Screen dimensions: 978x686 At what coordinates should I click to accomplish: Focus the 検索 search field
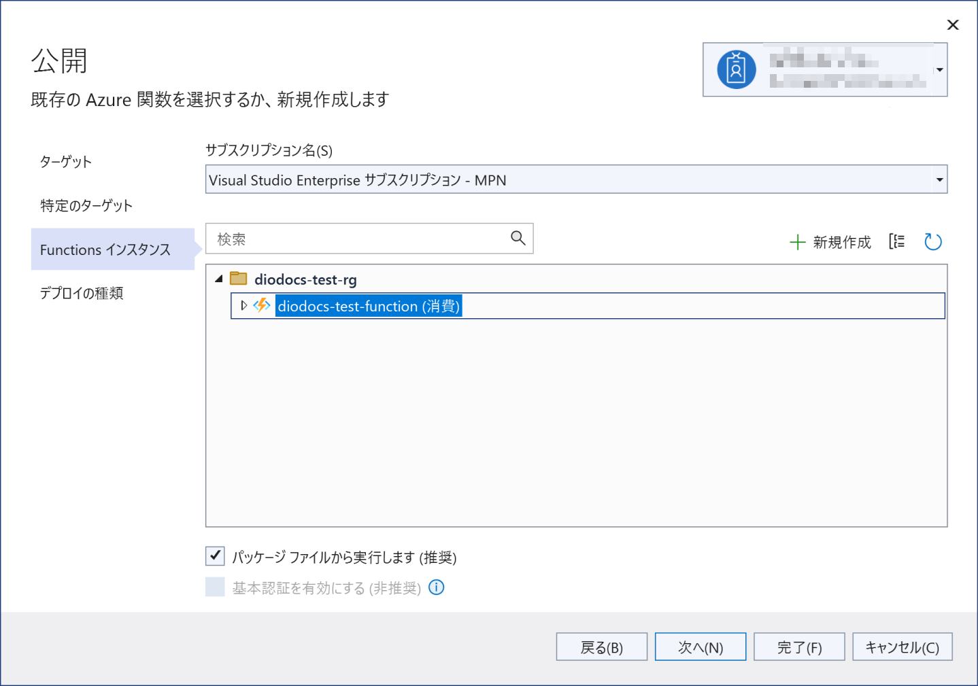click(369, 239)
